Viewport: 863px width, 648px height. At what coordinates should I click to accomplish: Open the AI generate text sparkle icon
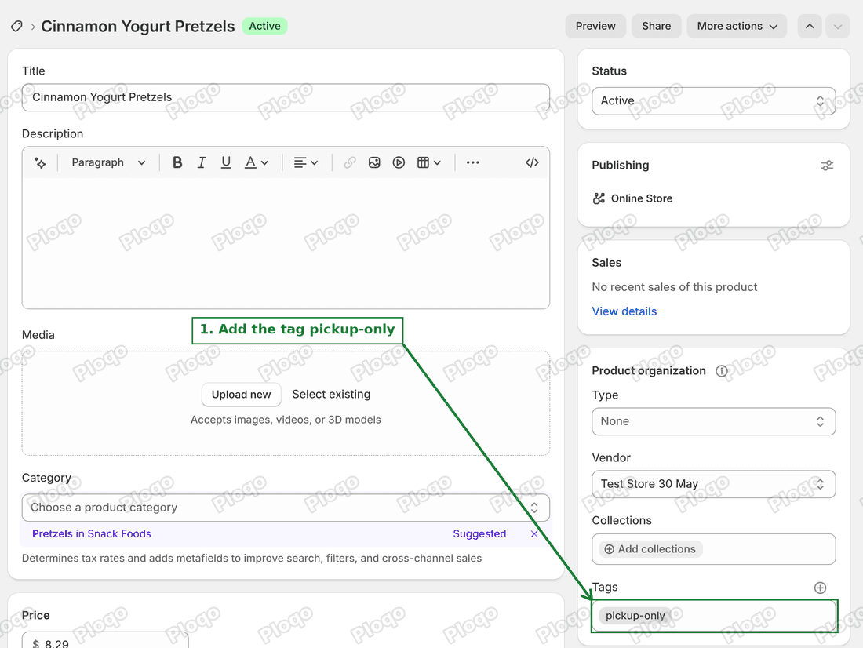[40, 162]
